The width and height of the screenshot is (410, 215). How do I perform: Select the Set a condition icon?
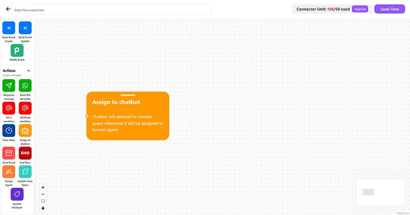pos(8,108)
